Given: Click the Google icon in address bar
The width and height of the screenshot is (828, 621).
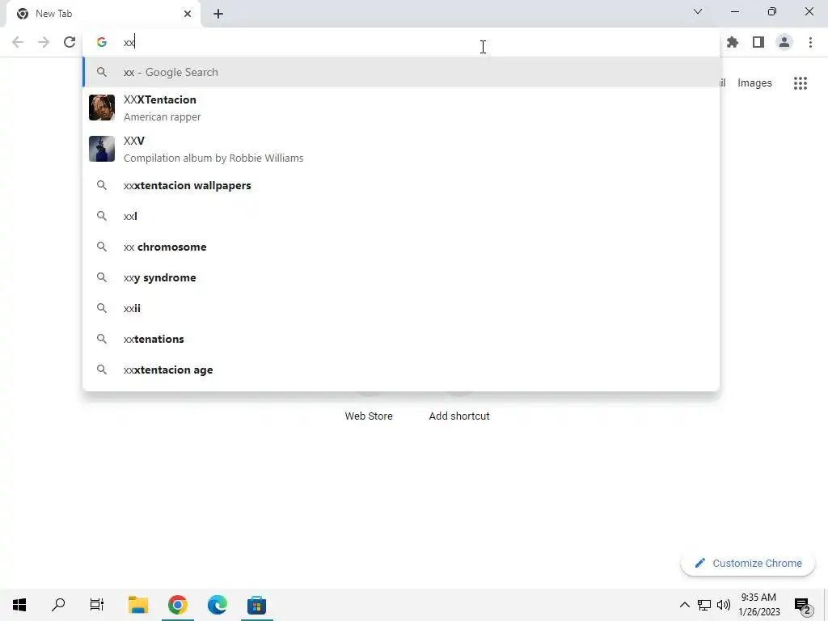Looking at the screenshot, I should pyautogui.click(x=101, y=42).
